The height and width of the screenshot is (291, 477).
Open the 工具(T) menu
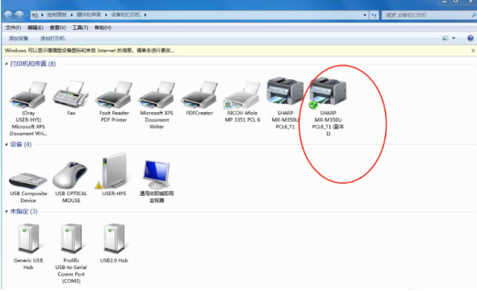(80, 27)
